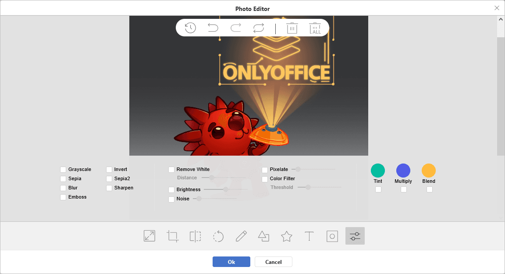Open the edit history panel
This screenshot has width=505, height=274.
pos(189,27)
